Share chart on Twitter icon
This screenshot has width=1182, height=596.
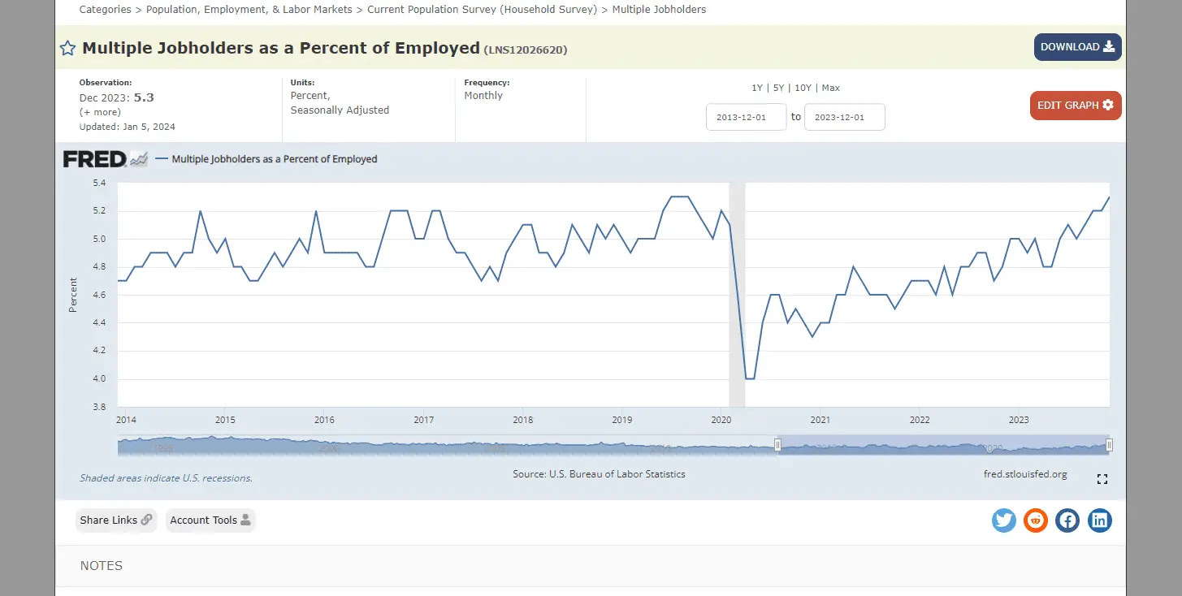pos(1004,520)
